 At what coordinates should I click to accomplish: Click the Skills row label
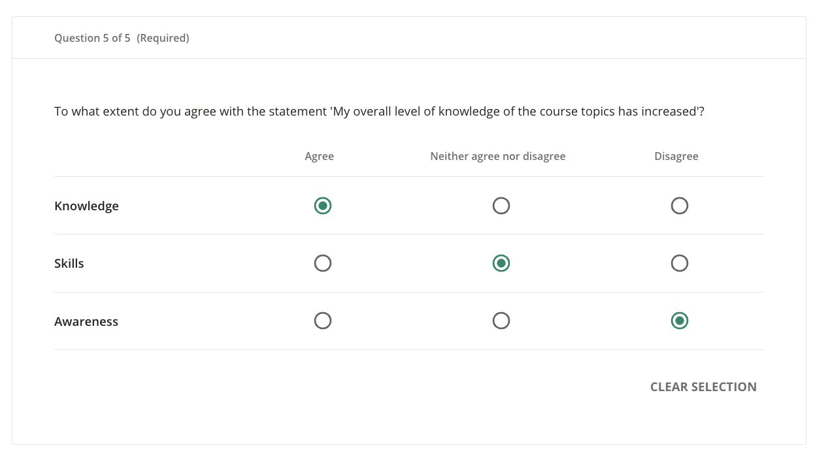pyautogui.click(x=69, y=263)
